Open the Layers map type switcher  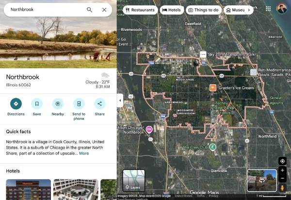point(134,180)
